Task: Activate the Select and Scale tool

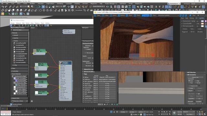Action: pos(50,6)
